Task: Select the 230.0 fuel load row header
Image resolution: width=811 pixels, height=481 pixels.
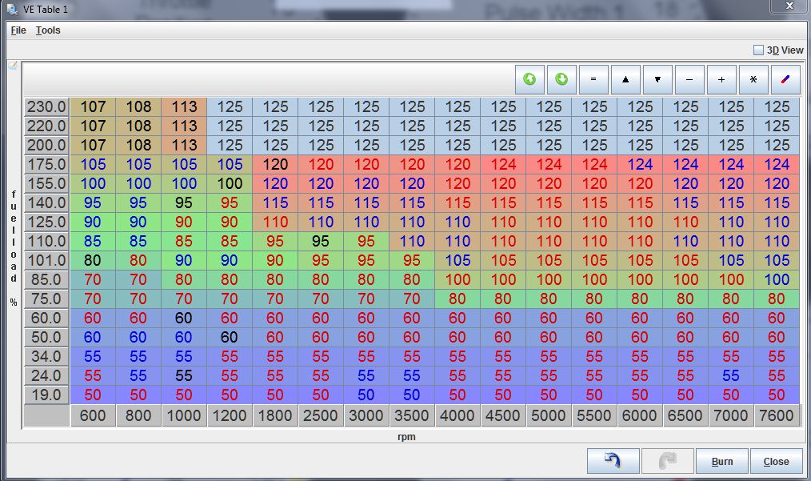Action: click(46, 106)
